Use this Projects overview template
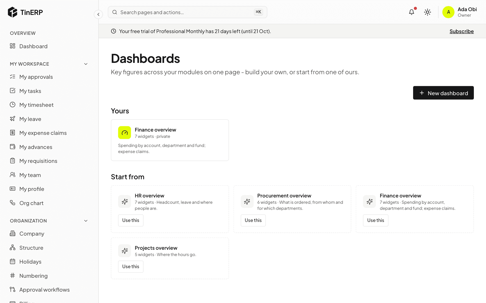Viewport: 486px width, 303px height. [131, 267]
